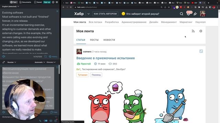Open Кто заберет второй раунд? link
The height and width of the screenshot is (123, 220).
tap(140, 14)
